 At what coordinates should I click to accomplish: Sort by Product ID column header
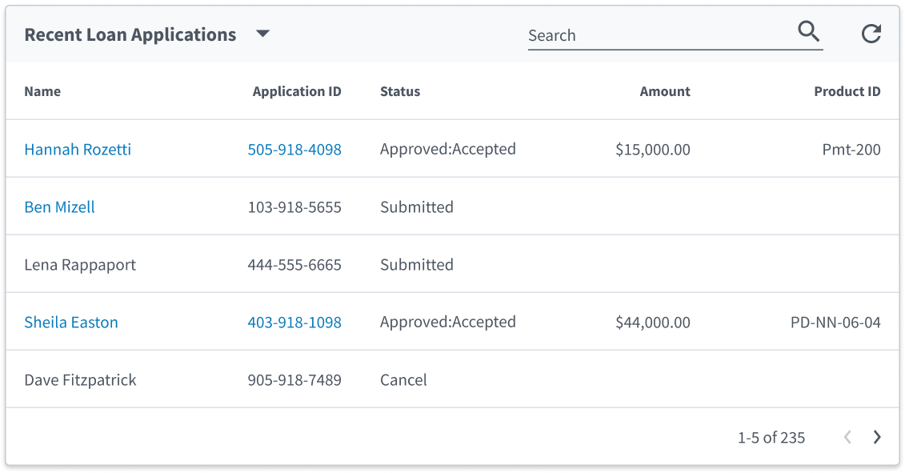[847, 91]
